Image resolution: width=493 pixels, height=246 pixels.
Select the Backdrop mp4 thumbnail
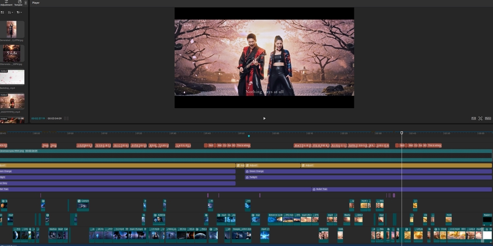point(12,77)
